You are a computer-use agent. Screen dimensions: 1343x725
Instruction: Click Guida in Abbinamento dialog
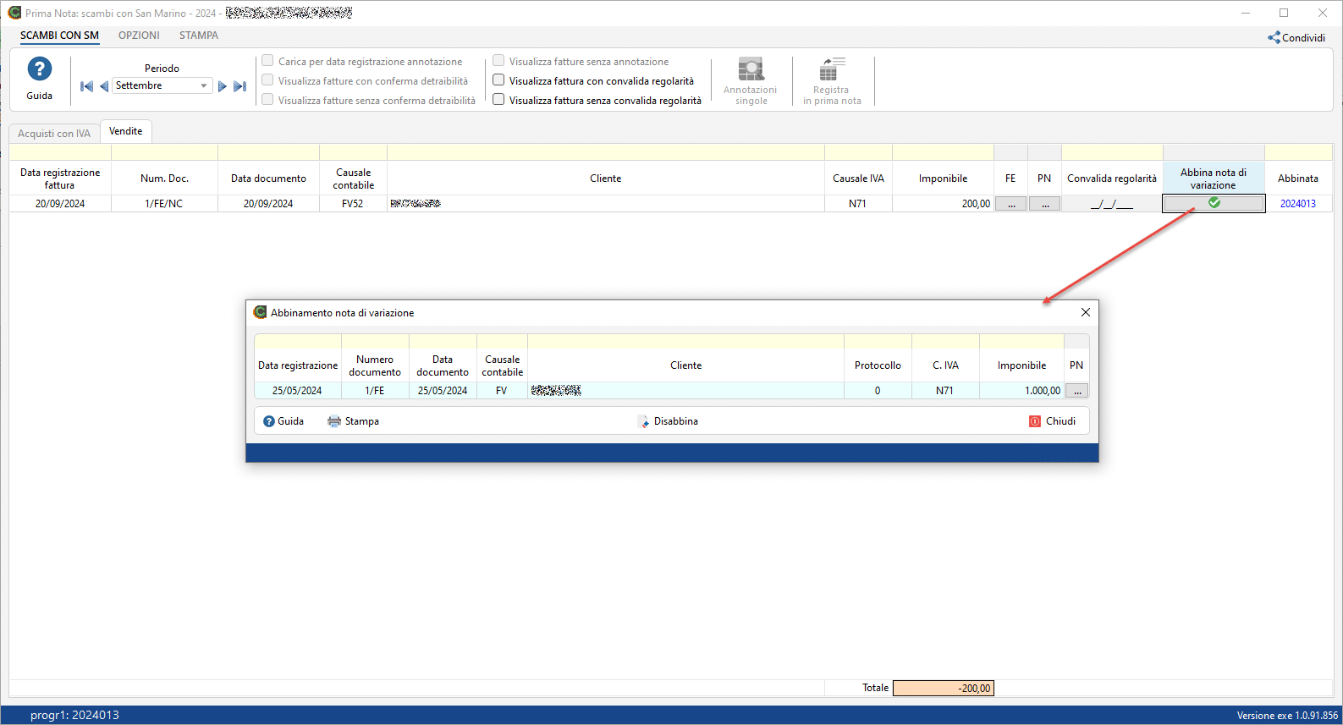click(283, 421)
